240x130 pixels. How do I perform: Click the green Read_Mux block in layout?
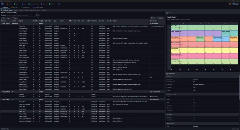point(204,27)
